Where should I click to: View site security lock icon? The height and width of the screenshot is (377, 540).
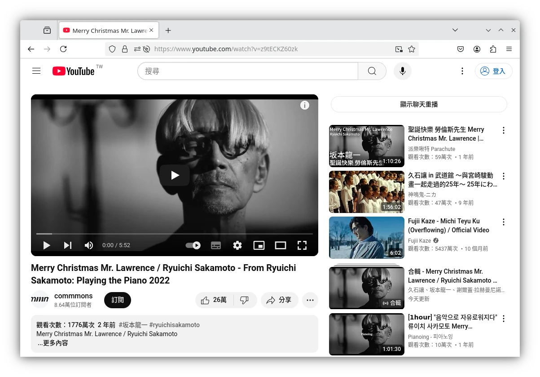125,49
